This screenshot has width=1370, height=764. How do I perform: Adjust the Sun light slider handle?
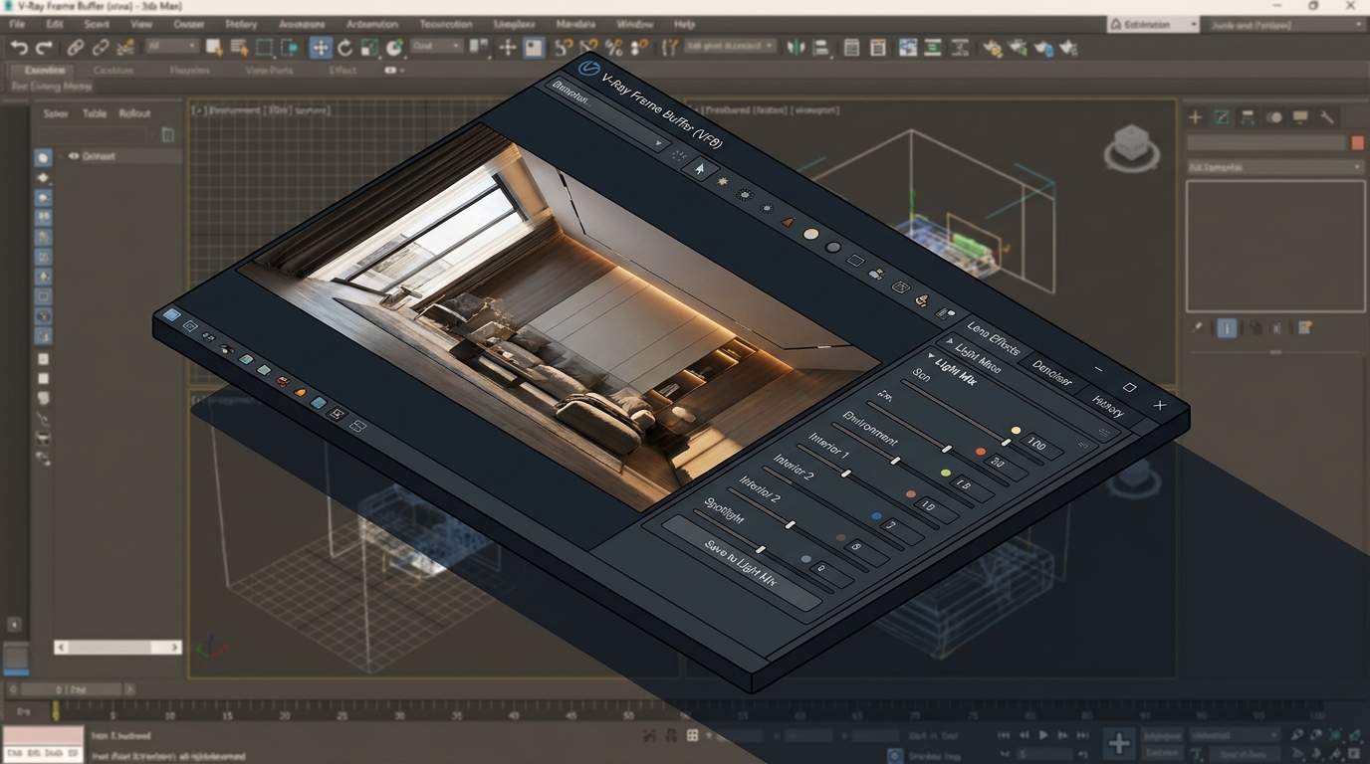tap(1006, 443)
